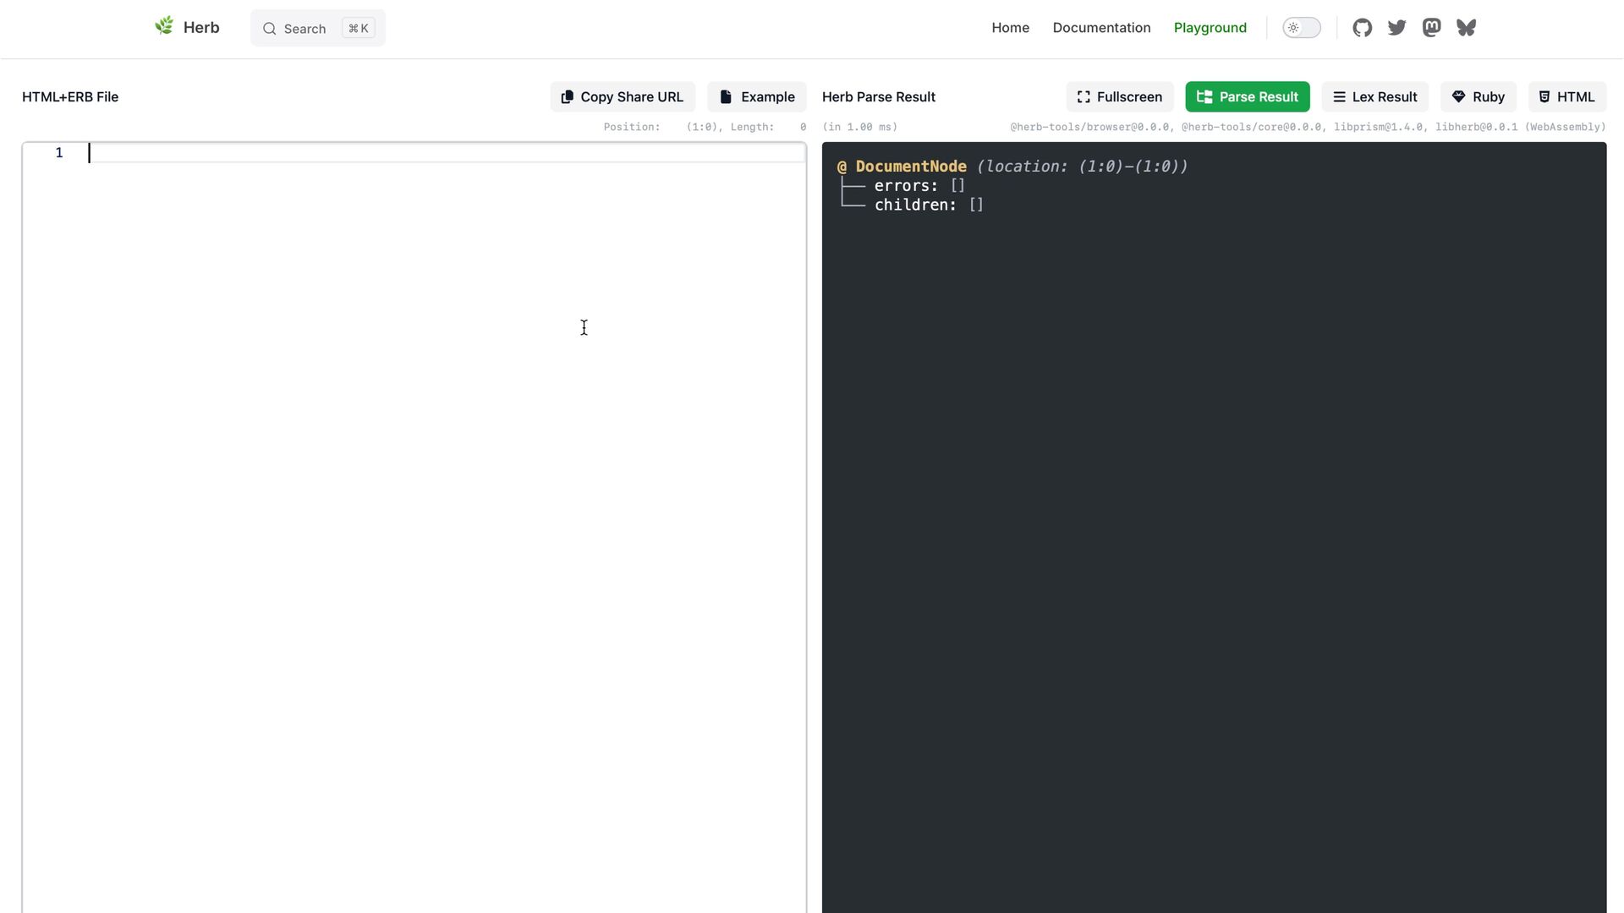Viewport: 1624px width, 913px height.
Task: Click the Herb brand name link
Action: pos(201,28)
